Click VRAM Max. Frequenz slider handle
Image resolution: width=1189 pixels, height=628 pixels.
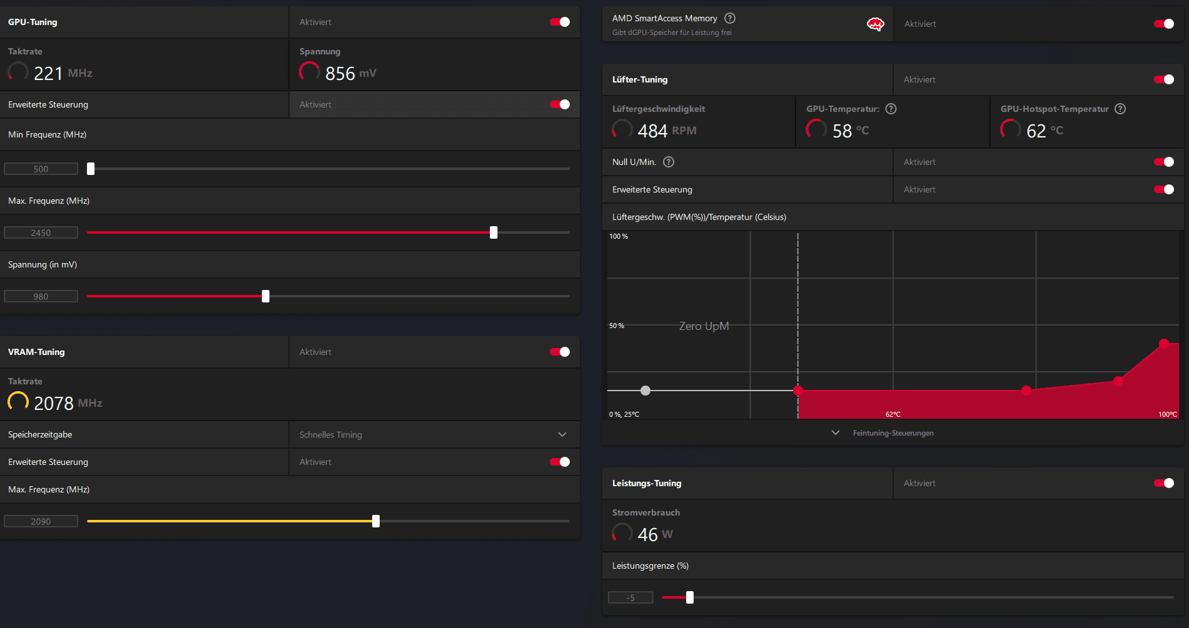pyautogui.click(x=376, y=521)
